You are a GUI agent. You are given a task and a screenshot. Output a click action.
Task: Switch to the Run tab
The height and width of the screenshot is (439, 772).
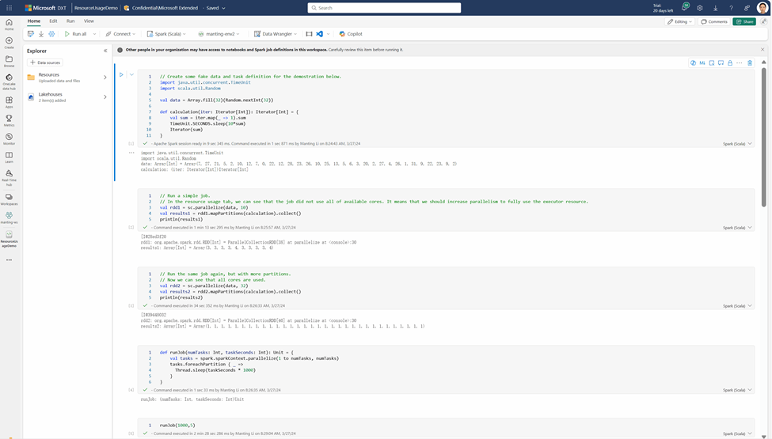pos(70,21)
